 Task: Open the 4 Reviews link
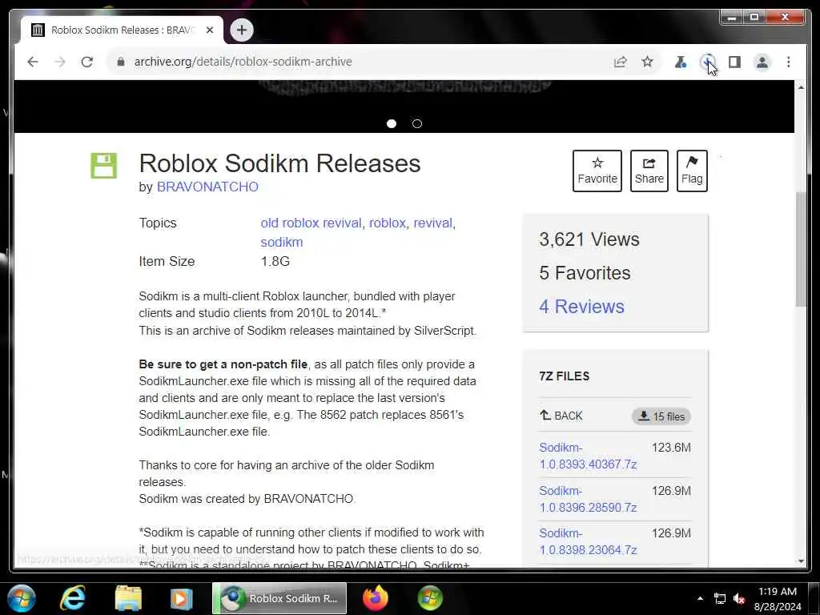coord(581,307)
